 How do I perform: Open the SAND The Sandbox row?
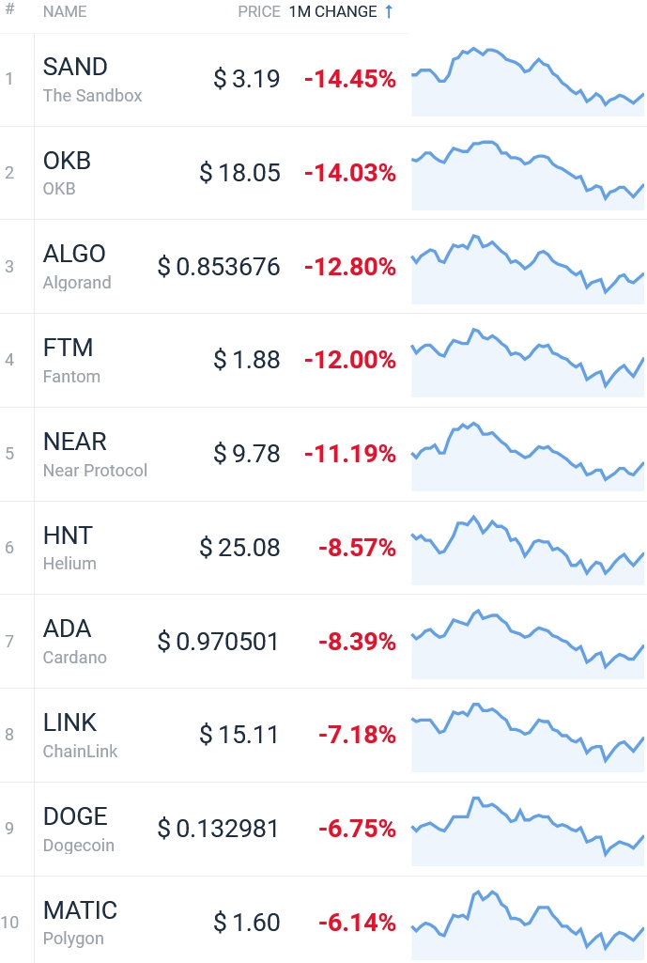pos(323,80)
